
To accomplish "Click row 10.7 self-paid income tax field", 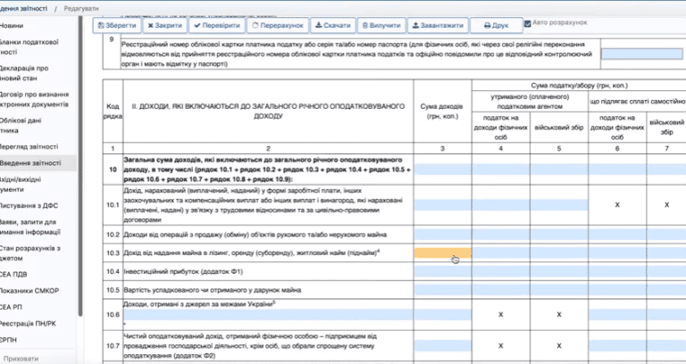I will coord(617,346).
